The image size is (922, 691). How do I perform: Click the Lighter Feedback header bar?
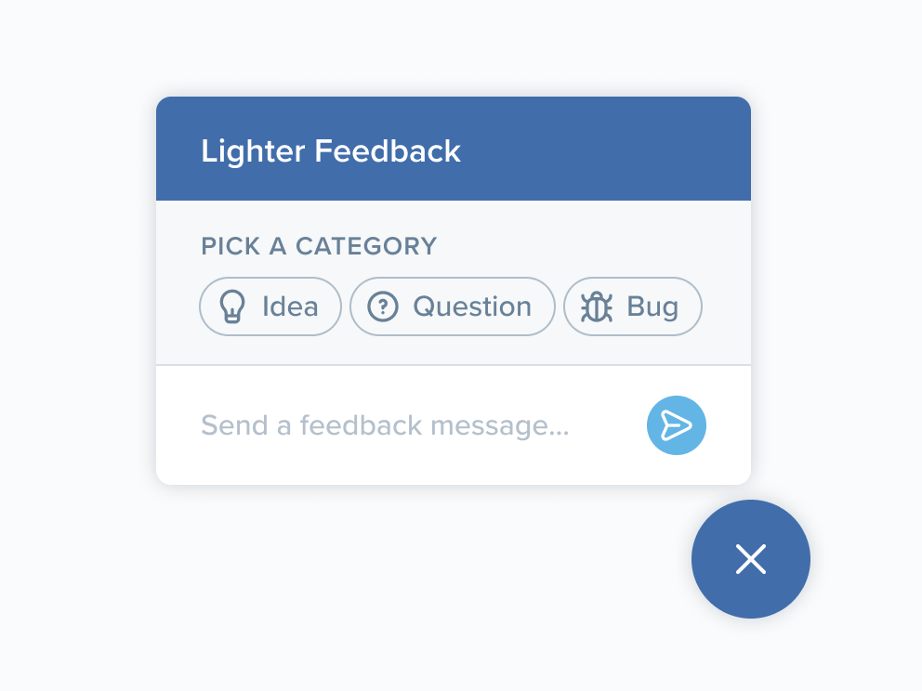453,149
